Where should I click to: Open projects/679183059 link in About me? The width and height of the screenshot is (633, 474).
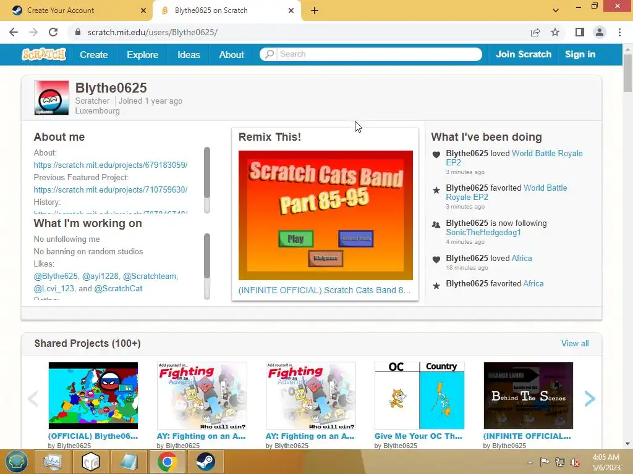point(111,165)
